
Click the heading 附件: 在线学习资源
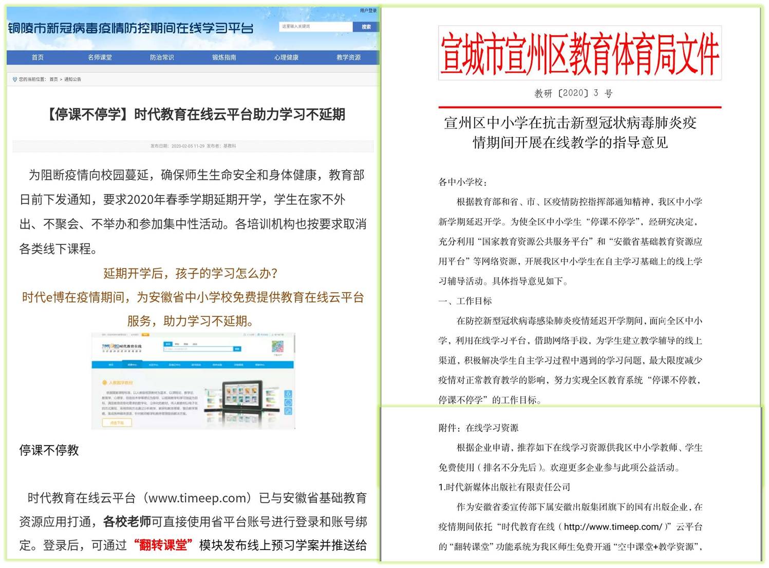(x=478, y=428)
